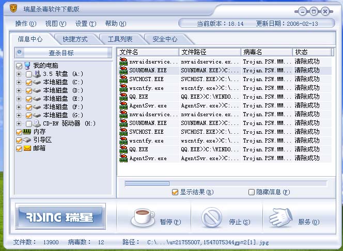Click the Local Disk (E:) drive icon

[37, 99]
